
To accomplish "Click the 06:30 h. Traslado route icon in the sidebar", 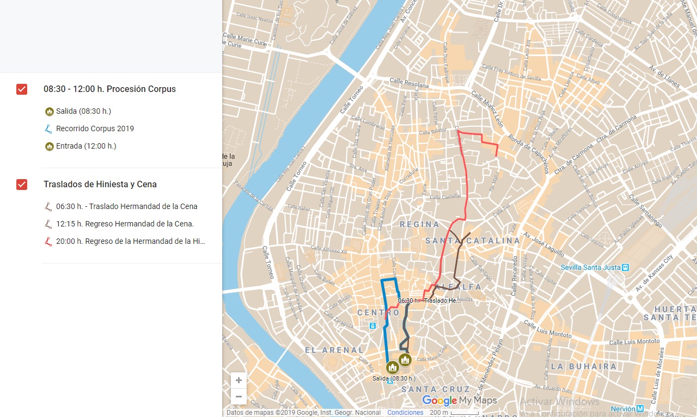I will click(x=49, y=207).
